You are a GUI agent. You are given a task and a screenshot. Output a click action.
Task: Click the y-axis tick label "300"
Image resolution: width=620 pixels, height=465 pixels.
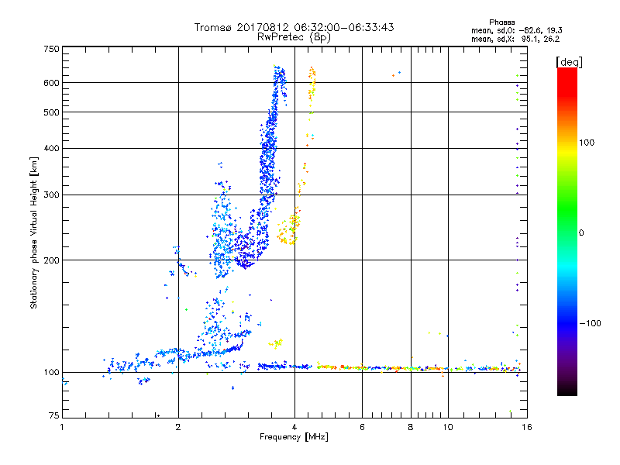point(51,195)
